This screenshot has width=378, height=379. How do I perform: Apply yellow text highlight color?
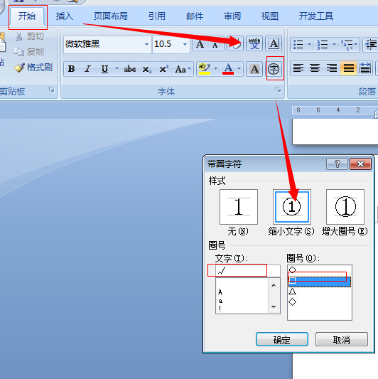[205, 69]
